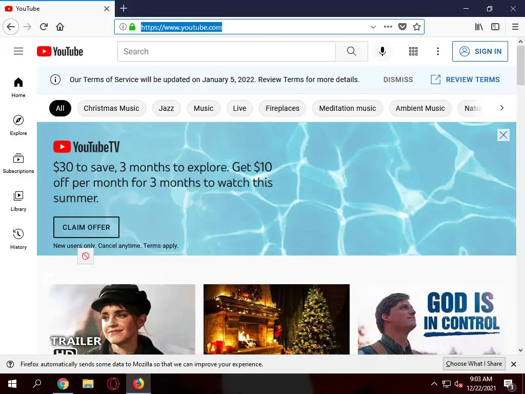Open the Windows Start menu
Screen dimensions: 525x394
pyautogui.click(x=12, y=384)
